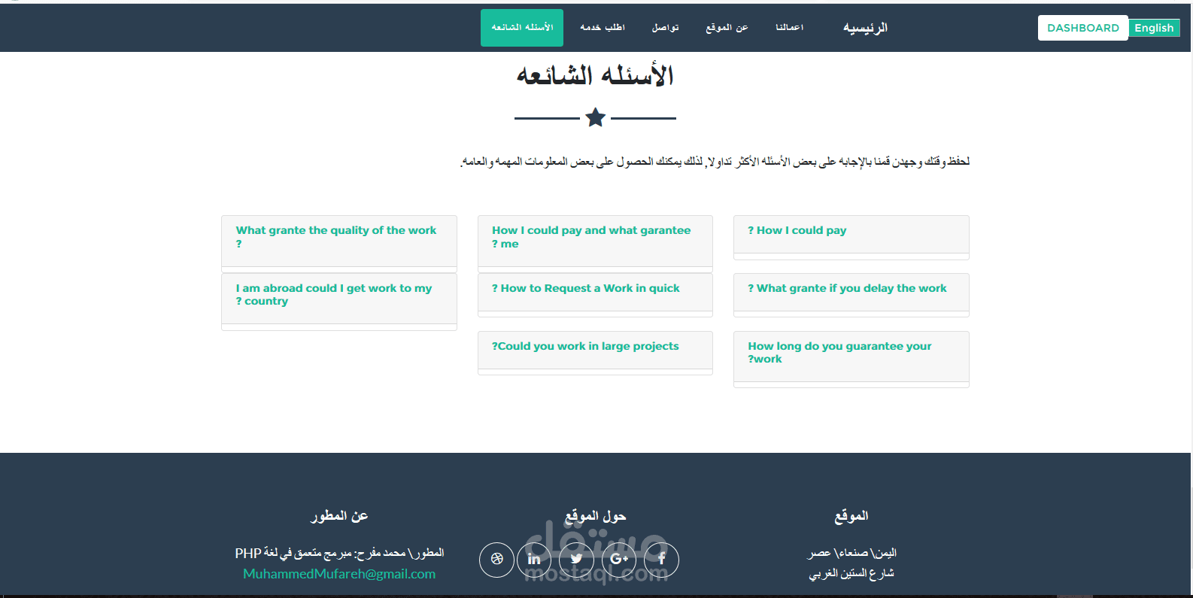Open the تواصل nav item

[665, 28]
